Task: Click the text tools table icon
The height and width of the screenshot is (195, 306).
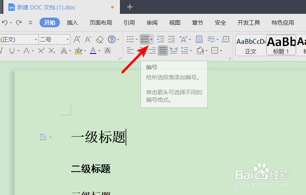Action: (x=226, y=39)
